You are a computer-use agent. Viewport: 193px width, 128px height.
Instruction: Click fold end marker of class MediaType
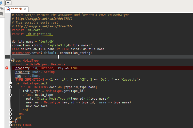tap(11, 121)
